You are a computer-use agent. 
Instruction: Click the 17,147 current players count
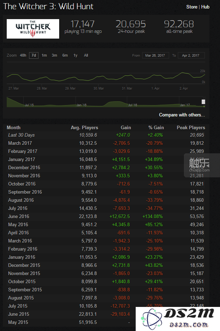[x=83, y=24]
